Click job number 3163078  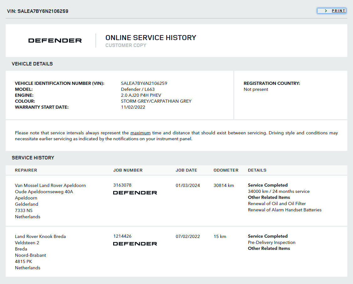[x=122, y=185]
